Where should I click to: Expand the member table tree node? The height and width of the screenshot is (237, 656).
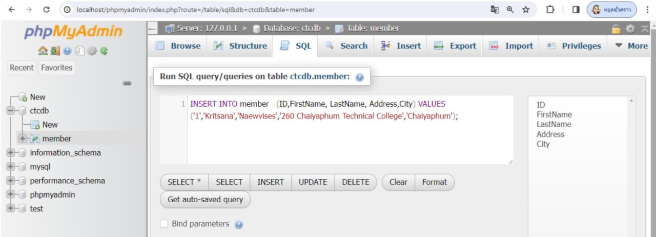click(x=23, y=139)
